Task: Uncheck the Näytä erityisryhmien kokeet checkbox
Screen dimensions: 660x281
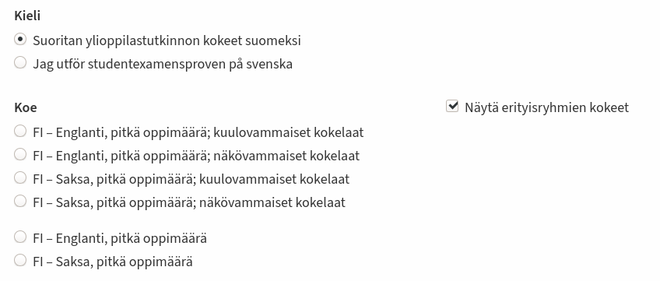Action: (452, 106)
